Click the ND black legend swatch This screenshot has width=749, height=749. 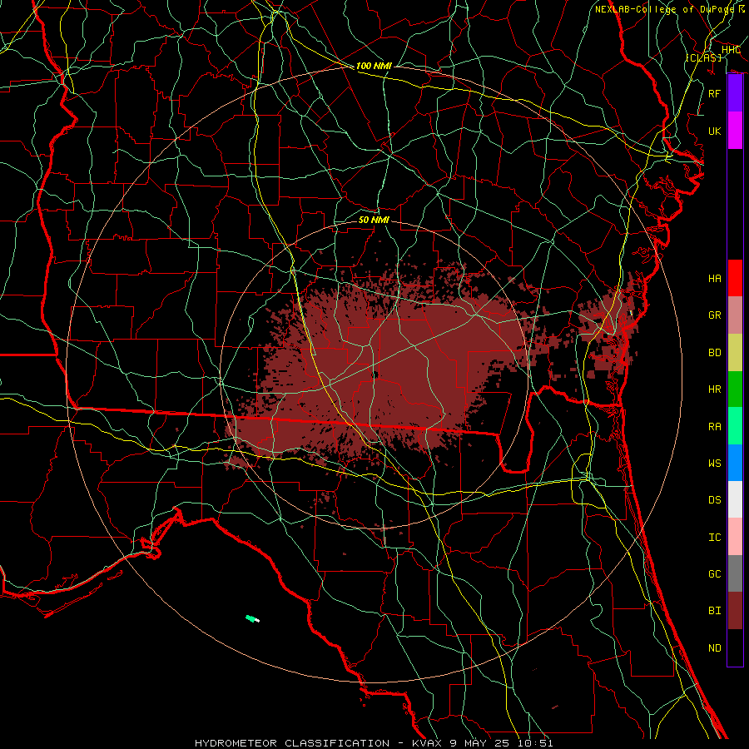tap(735, 647)
